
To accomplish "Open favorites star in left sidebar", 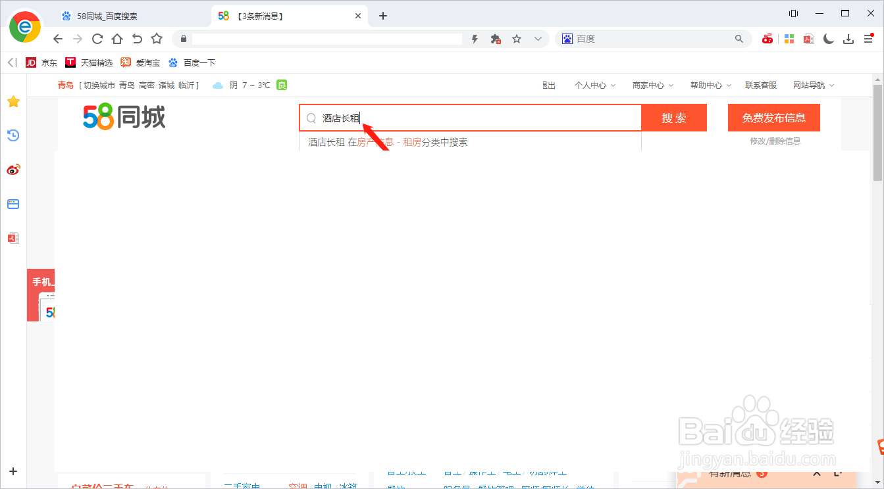I will point(13,101).
